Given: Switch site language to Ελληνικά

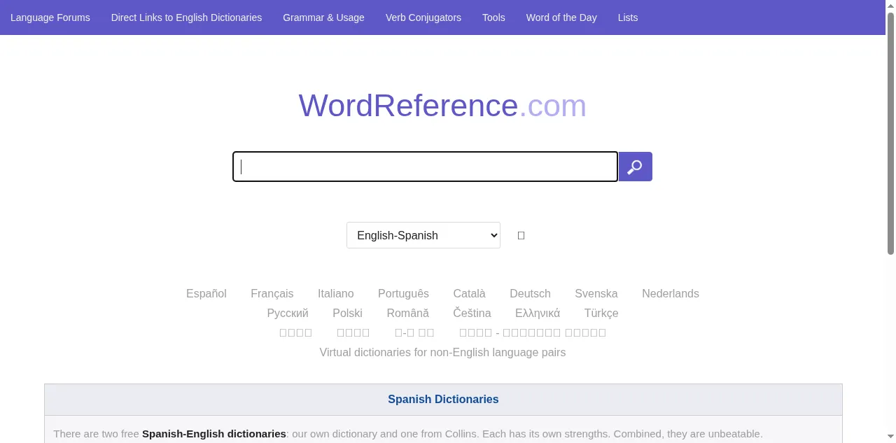Looking at the screenshot, I should click(538, 313).
